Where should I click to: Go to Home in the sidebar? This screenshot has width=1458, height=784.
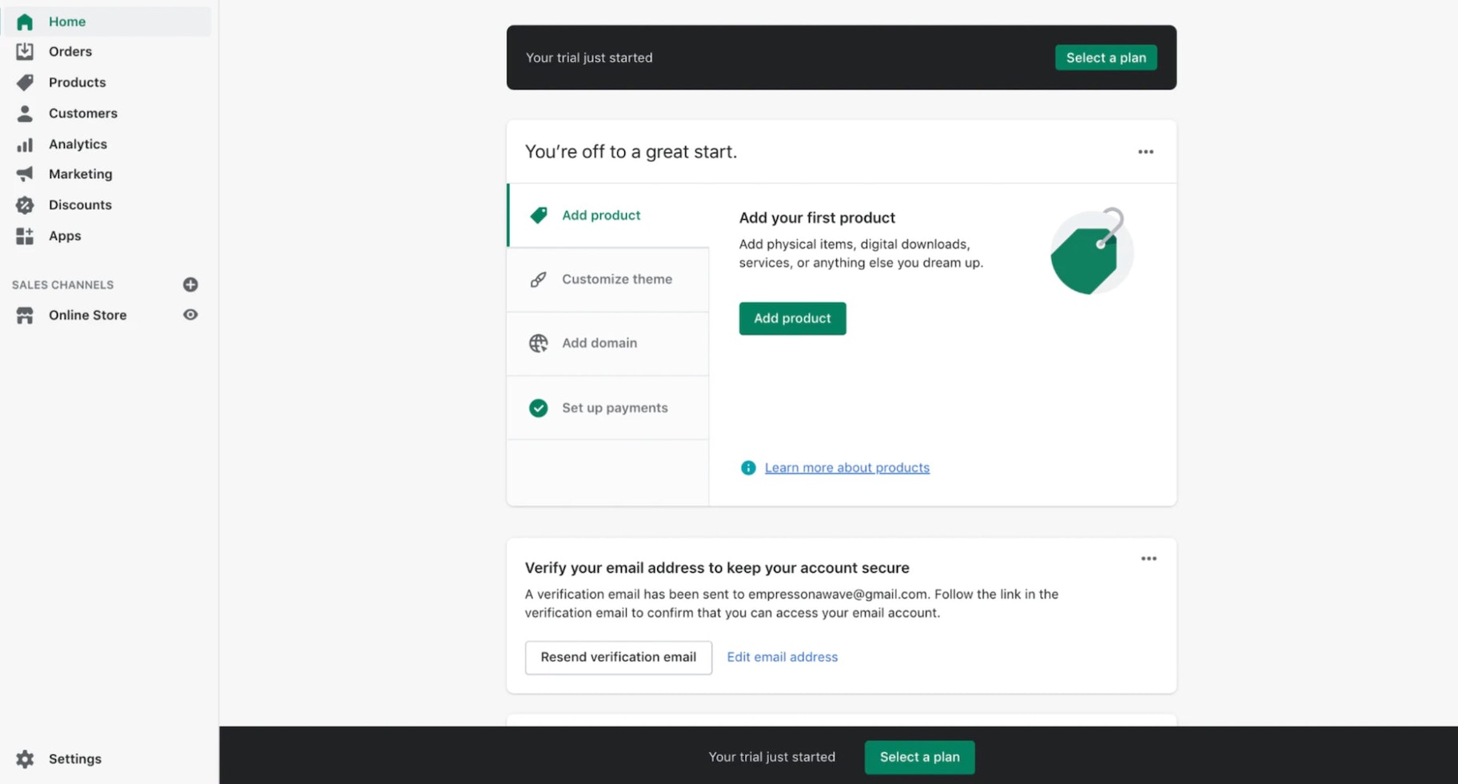pyautogui.click(x=67, y=22)
